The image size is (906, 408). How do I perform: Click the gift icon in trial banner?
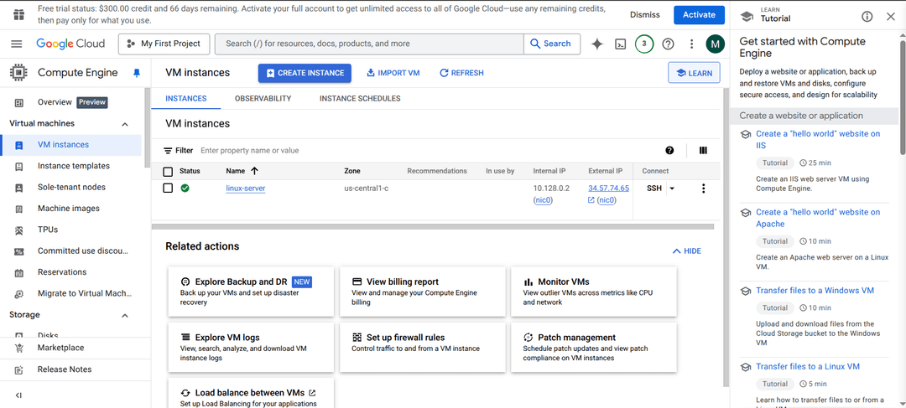(18, 14)
